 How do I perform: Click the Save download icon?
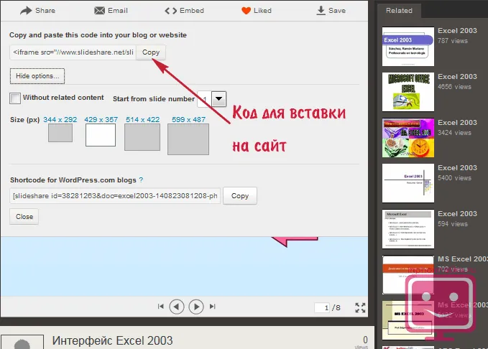321,11
